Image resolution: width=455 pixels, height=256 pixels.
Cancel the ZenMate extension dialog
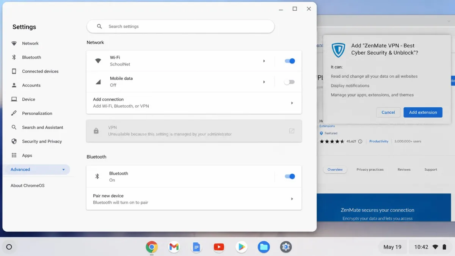[388, 112]
